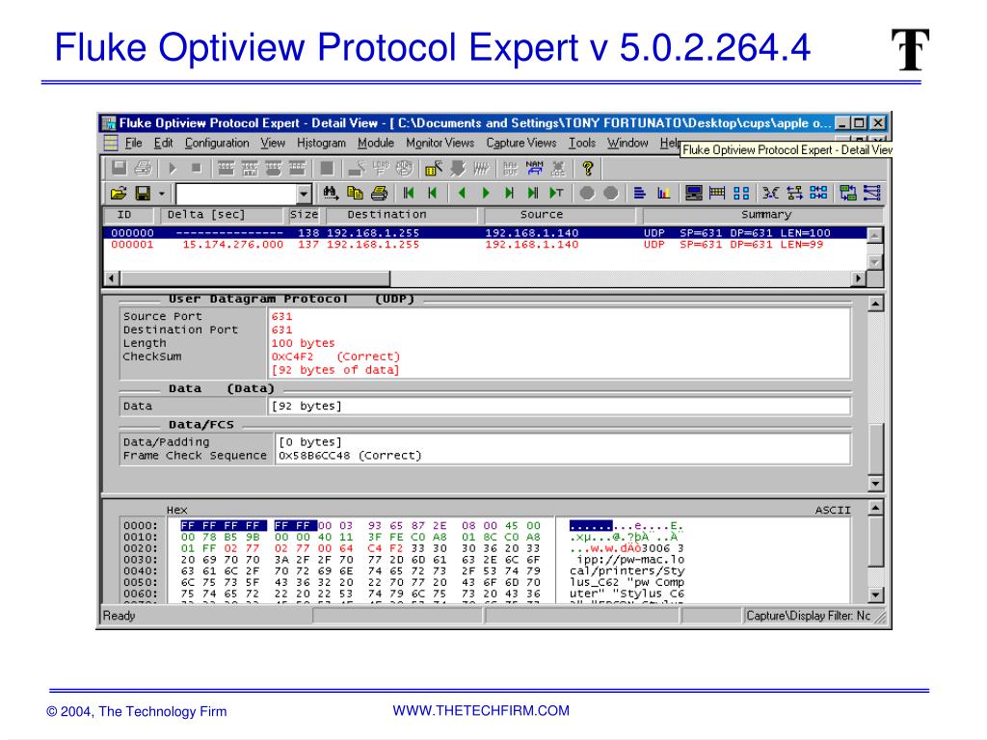Click the green next-marker arrow with bar

coord(509,193)
